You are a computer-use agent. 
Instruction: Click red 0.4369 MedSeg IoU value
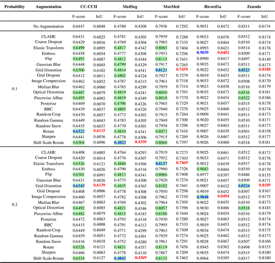141,257
